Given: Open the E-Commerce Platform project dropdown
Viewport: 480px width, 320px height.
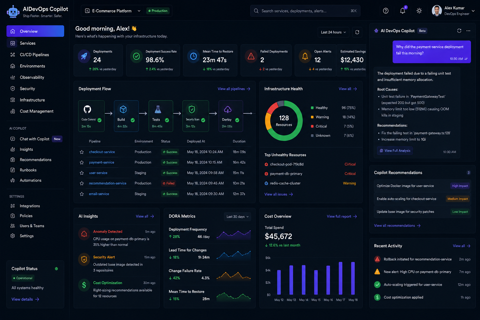Looking at the screenshot, I should coord(113,11).
